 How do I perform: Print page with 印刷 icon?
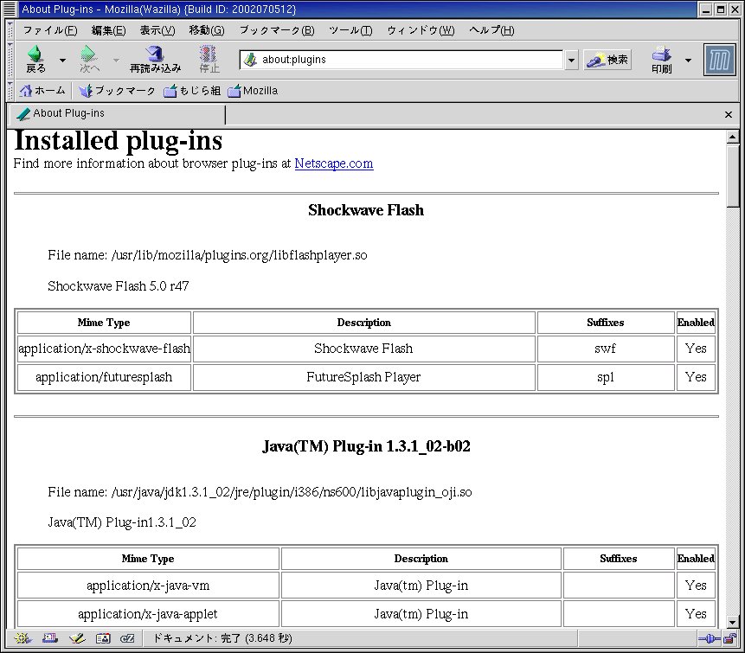[x=661, y=60]
